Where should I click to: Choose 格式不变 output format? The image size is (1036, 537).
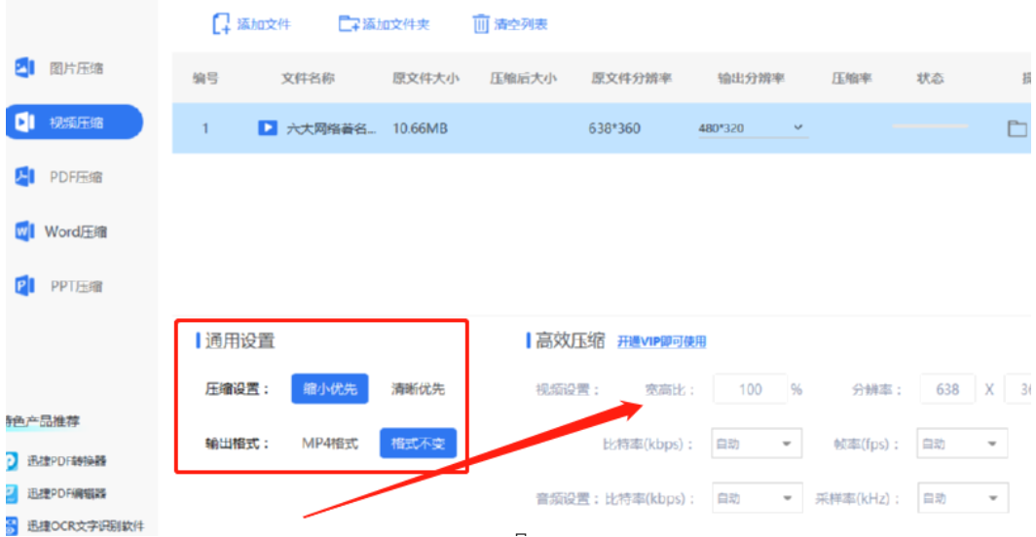pos(418,444)
